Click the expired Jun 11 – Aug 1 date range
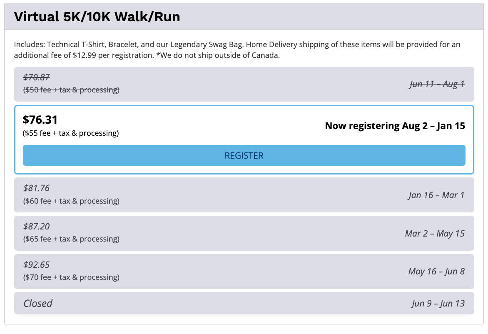Viewport: 488px width, 334px height. [x=437, y=84]
